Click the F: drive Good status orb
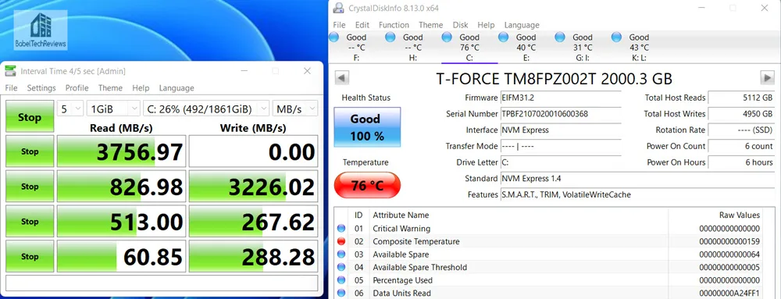Viewport: 781px width, 299px height. (x=333, y=37)
